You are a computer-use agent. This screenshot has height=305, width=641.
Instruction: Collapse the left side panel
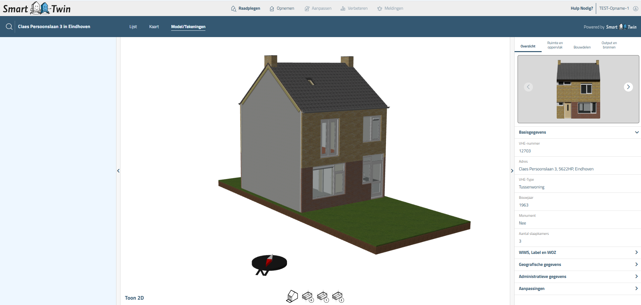tap(118, 171)
